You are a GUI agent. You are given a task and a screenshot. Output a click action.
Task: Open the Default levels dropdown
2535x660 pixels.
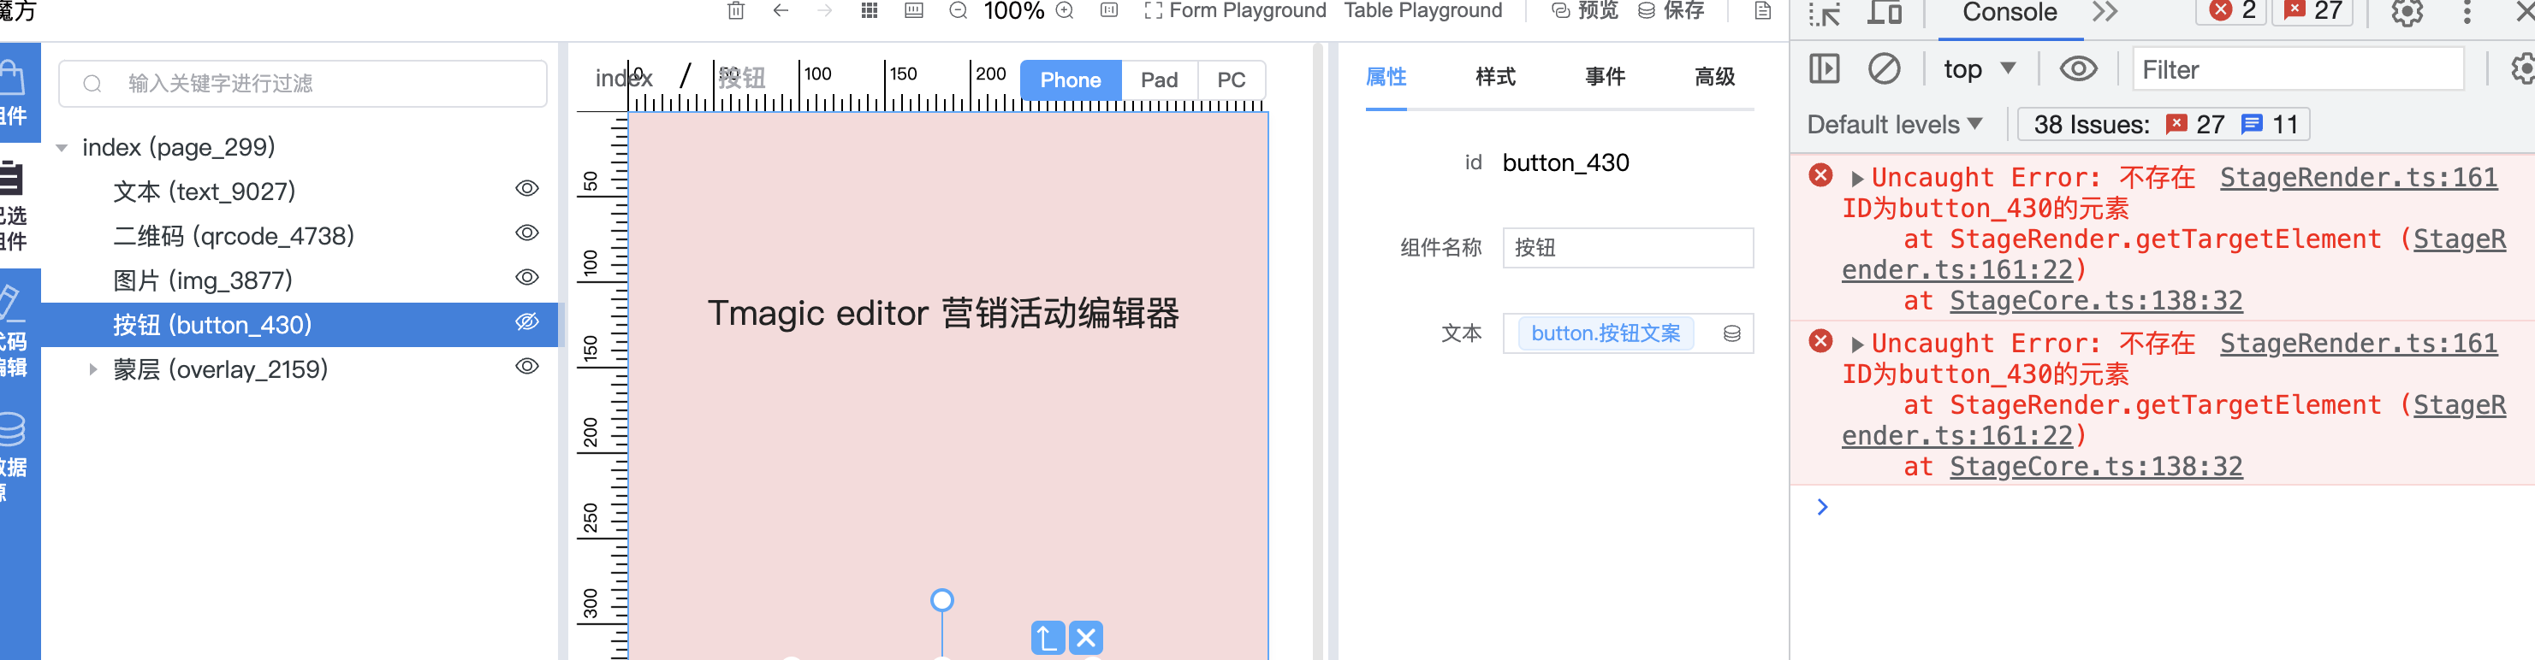(1894, 125)
